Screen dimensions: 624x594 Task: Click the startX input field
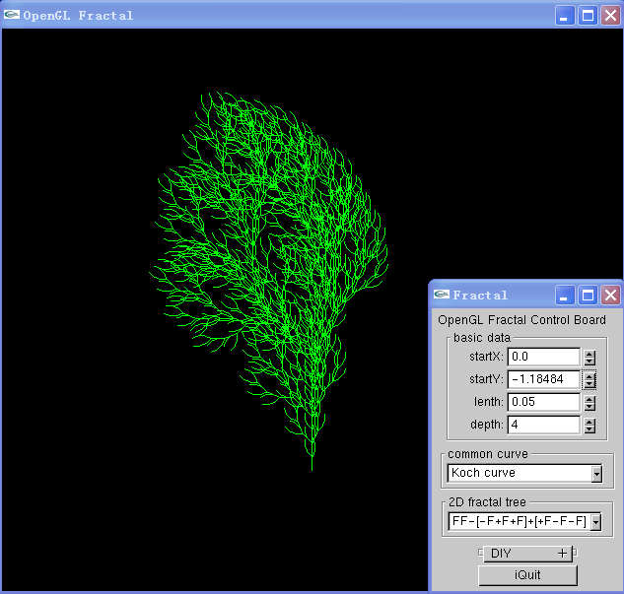543,357
